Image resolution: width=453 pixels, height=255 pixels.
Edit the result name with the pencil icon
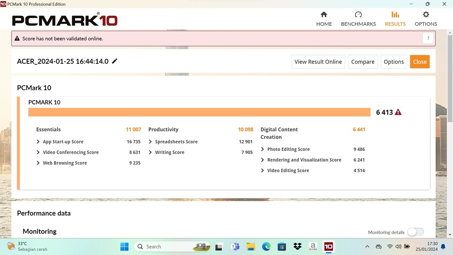pos(115,61)
